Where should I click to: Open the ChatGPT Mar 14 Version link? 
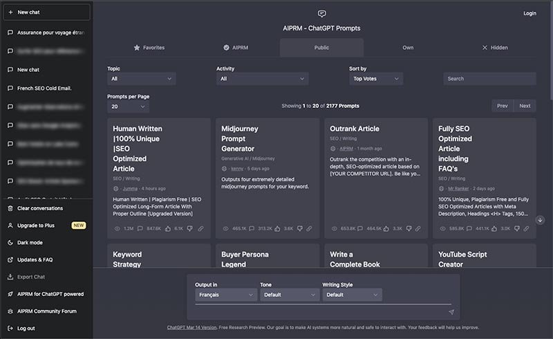click(x=192, y=328)
